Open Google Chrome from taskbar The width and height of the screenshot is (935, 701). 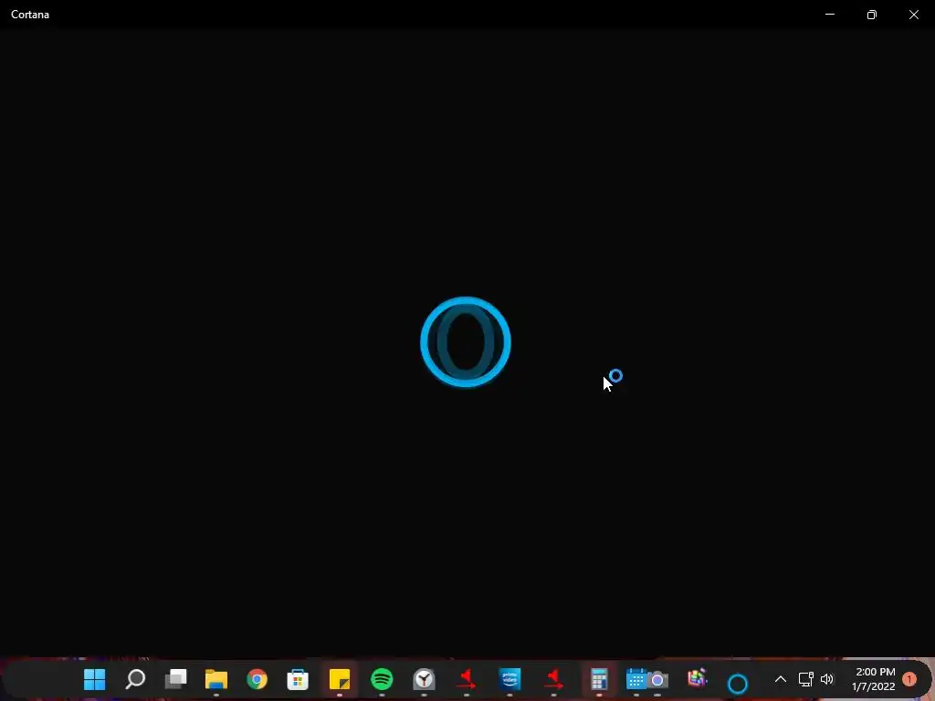(257, 679)
